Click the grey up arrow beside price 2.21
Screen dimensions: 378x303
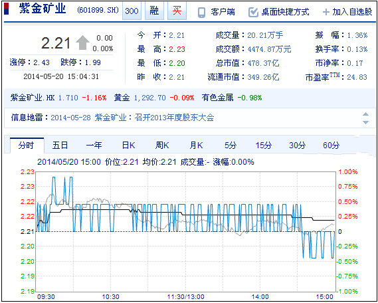tap(82, 43)
